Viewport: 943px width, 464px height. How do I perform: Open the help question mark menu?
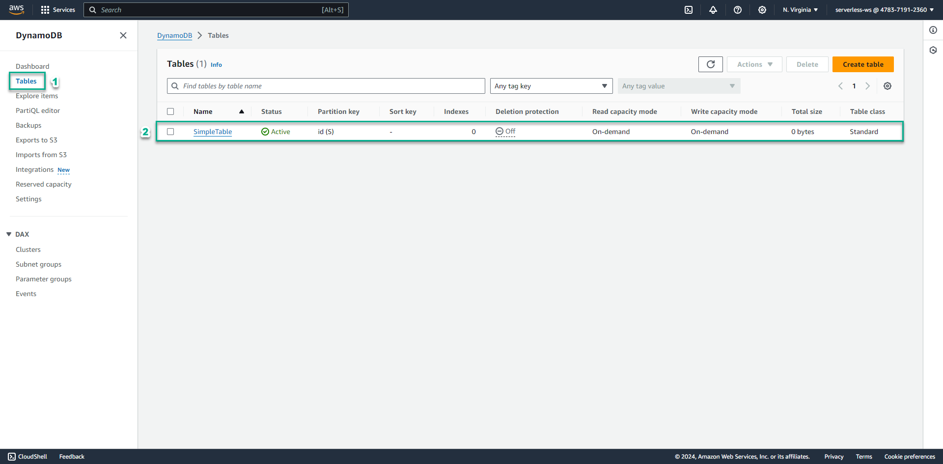(738, 10)
